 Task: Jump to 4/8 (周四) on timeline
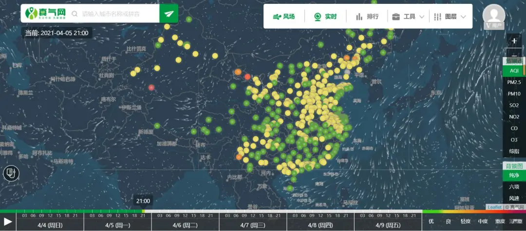(320, 225)
